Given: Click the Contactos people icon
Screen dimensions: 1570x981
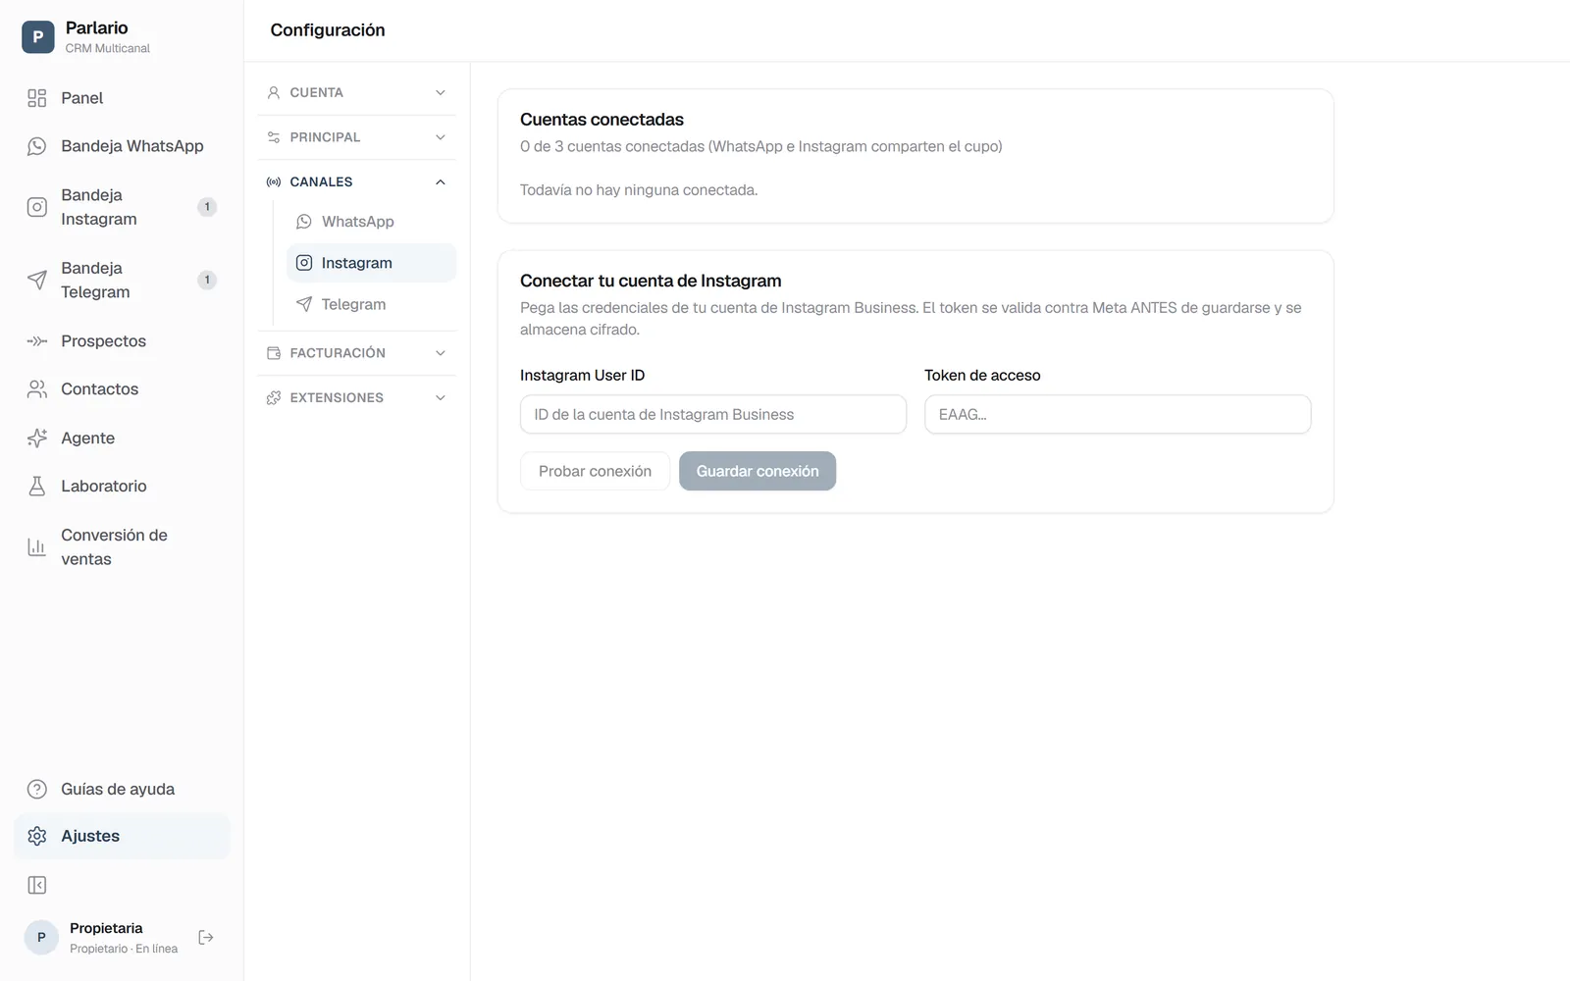Looking at the screenshot, I should pos(37,389).
